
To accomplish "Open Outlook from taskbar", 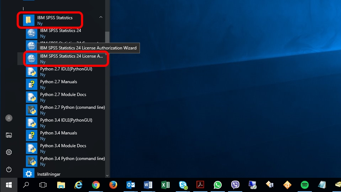I will 130,185.
